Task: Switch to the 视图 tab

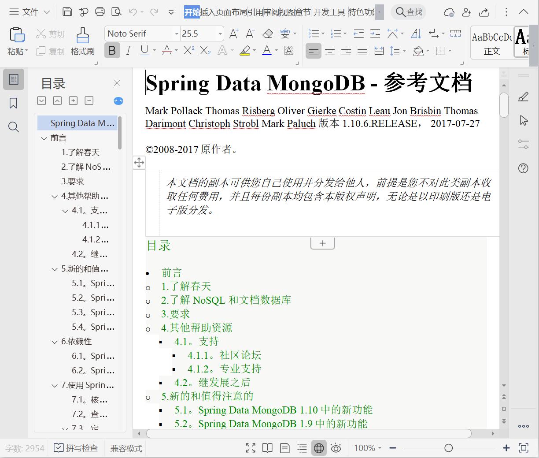Action: click(x=287, y=12)
